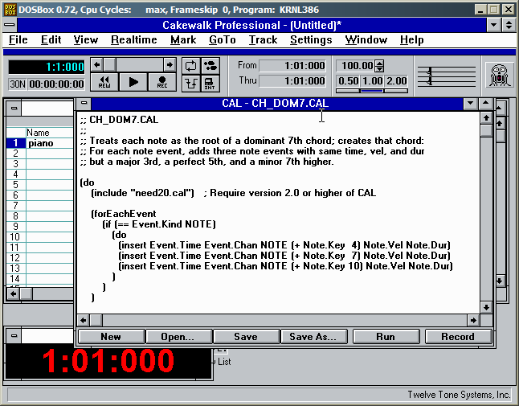
Task: Open the File menu
Action: pos(18,39)
